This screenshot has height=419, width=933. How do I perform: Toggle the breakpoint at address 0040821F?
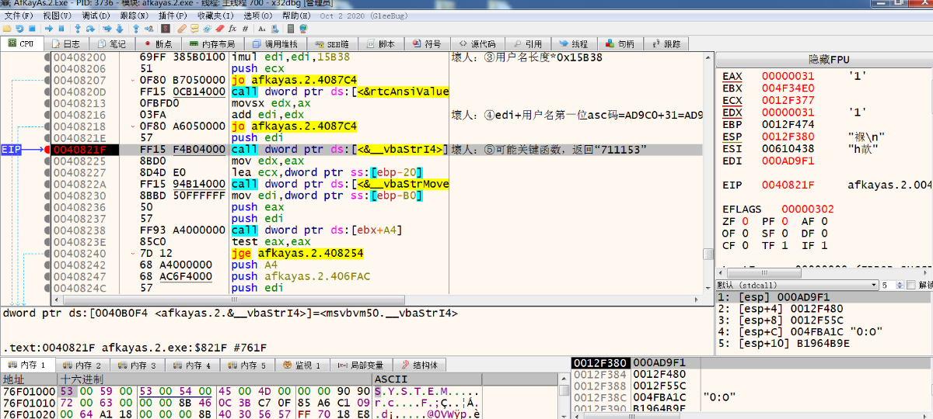click(x=48, y=149)
